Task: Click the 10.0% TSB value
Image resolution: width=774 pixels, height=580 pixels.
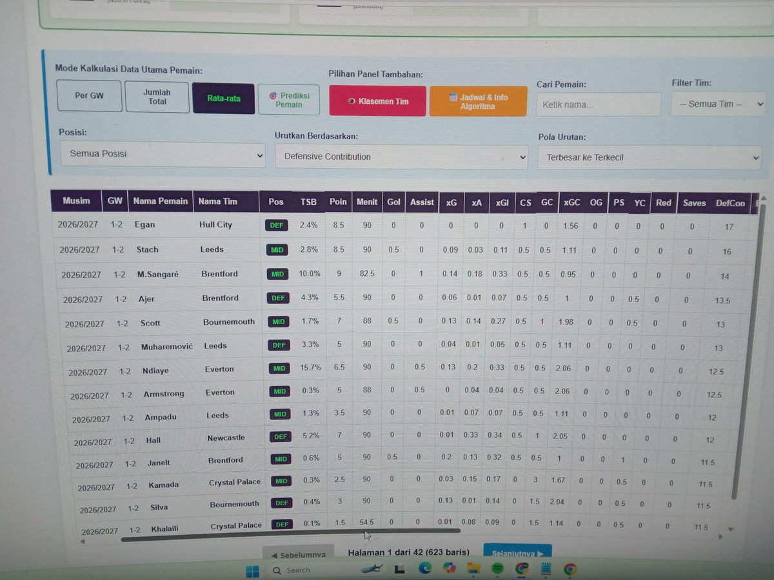Action: (x=309, y=273)
